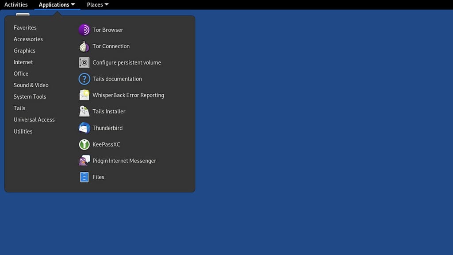Screen dimensions: 453x255
Task: Select the System Tools category
Action: click(x=30, y=97)
